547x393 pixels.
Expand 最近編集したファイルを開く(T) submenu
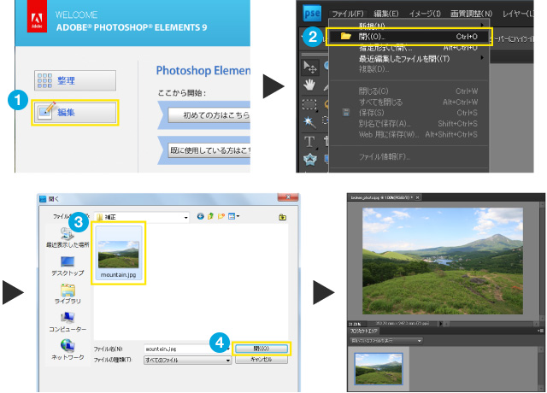coord(409,59)
